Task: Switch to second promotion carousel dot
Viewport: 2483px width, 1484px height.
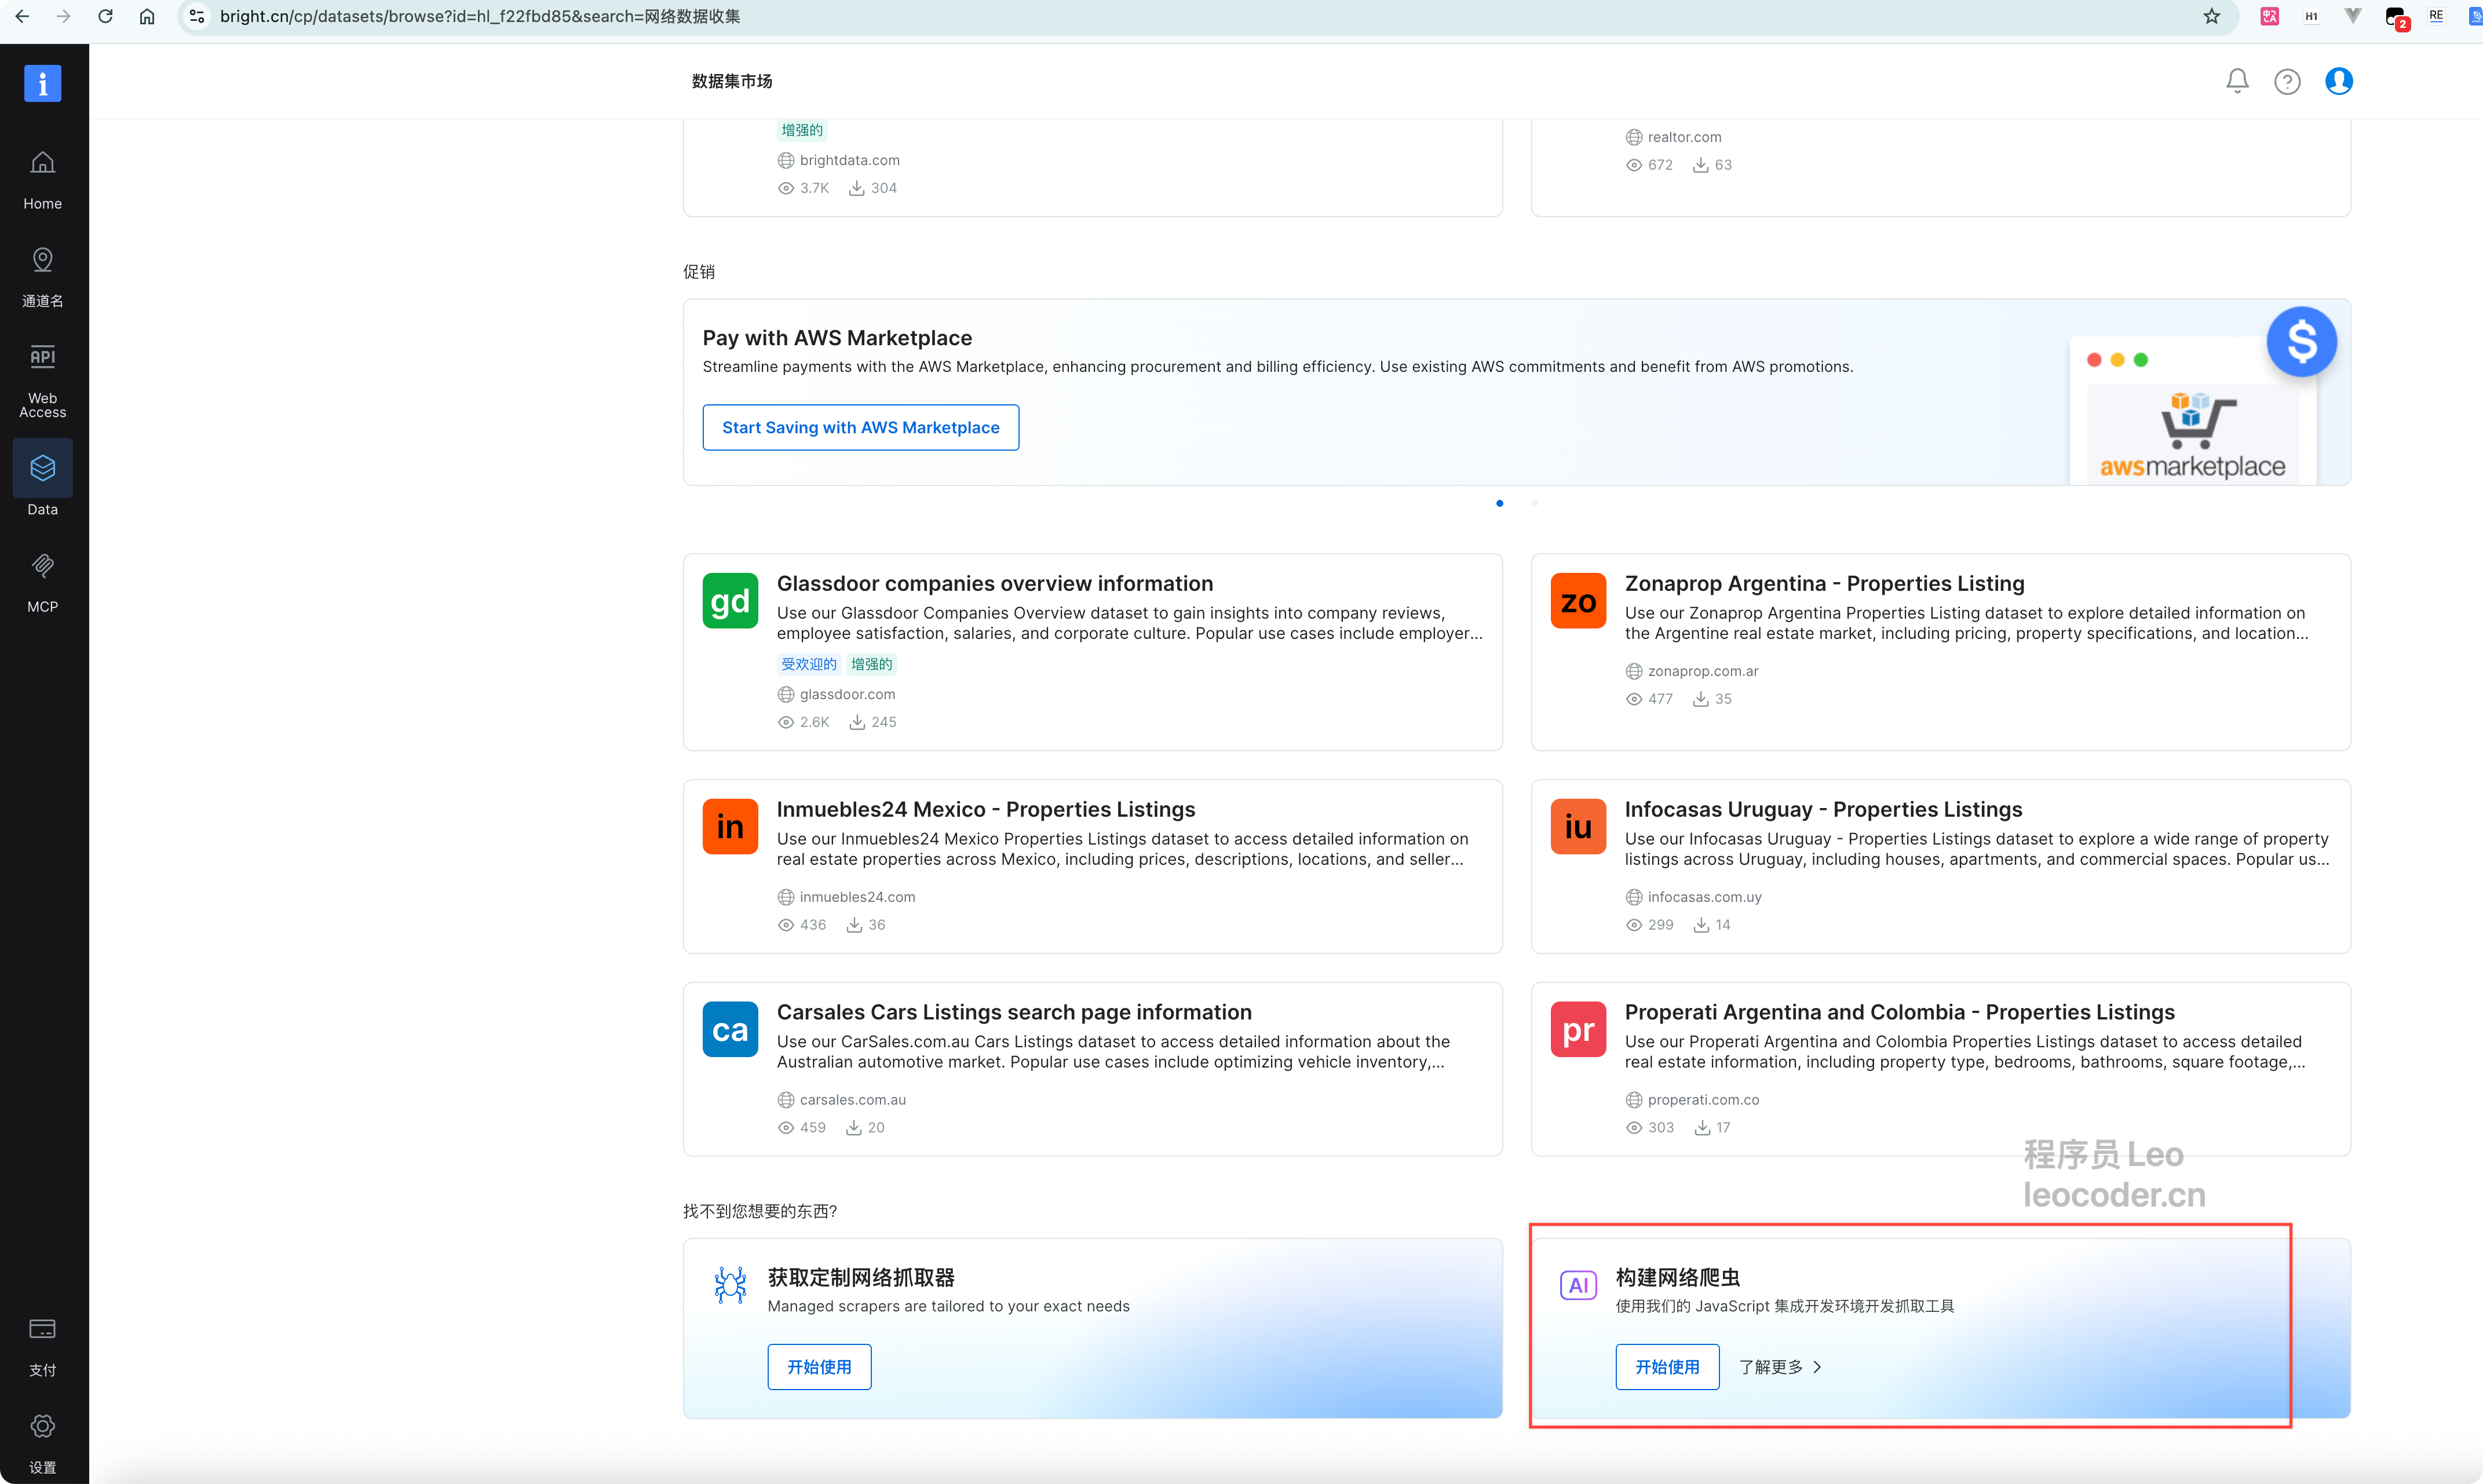Action: point(1534,503)
